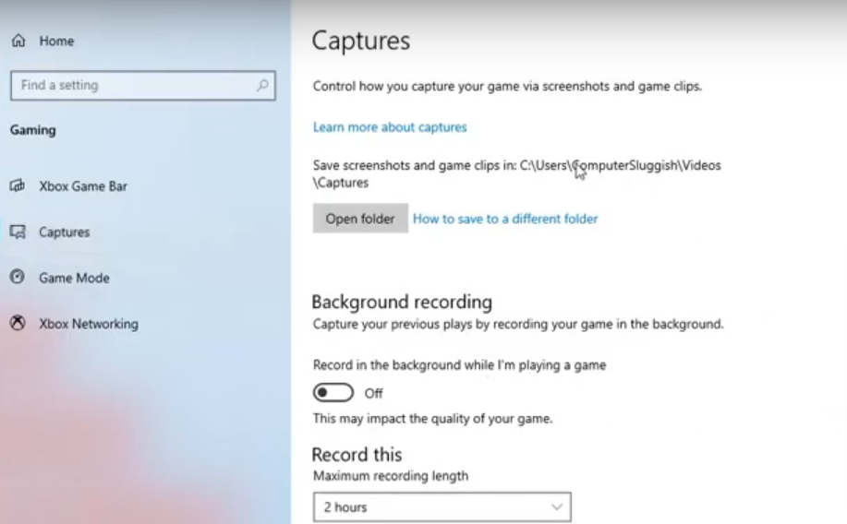This screenshot has width=847, height=524.
Task: Expand the Maximum recording length dropdown
Action: click(x=442, y=506)
